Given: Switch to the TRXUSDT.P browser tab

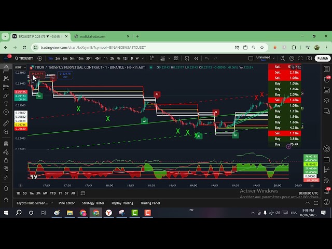Looking at the screenshot, I should pos(39,36).
